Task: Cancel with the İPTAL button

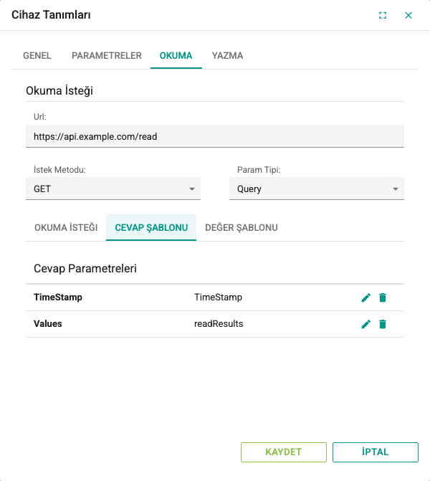Action: pos(376,452)
